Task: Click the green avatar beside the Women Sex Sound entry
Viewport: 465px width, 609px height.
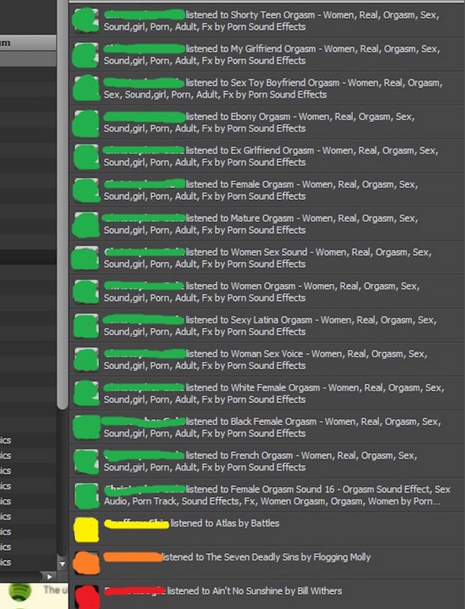Action: point(86,258)
